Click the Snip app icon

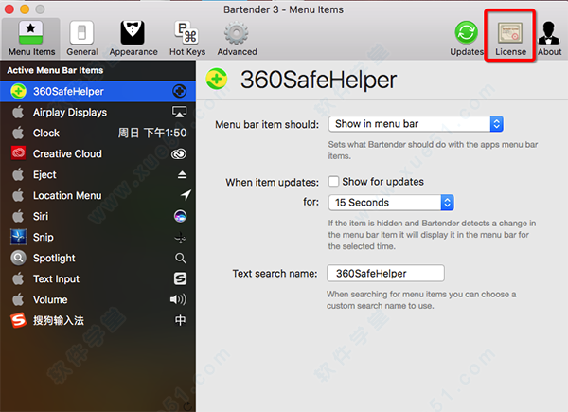(x=18, y=237)
